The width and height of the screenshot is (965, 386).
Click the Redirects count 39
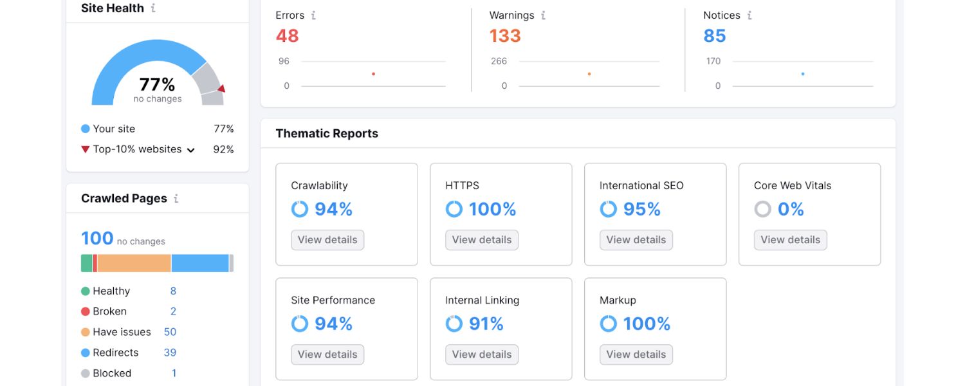coord(170,353)
